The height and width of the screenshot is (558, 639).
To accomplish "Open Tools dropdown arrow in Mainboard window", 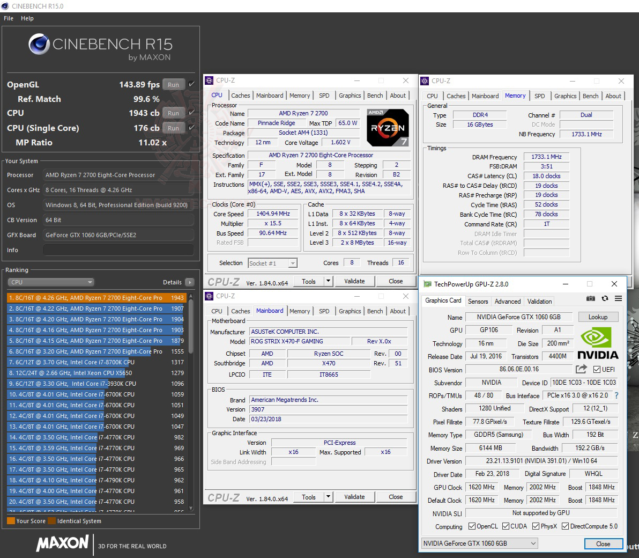I will click(329, 497).
